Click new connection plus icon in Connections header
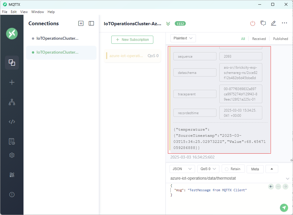The height and width of the screenshot is (215, 293). (81, 23)
